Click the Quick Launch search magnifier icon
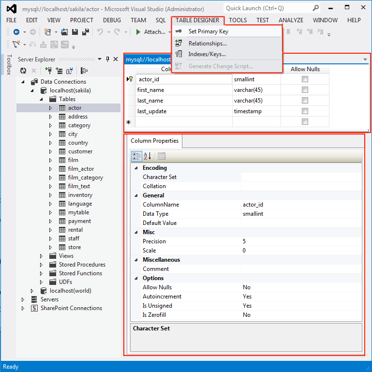This screenshot has width=372, height=372. [315, 8]
